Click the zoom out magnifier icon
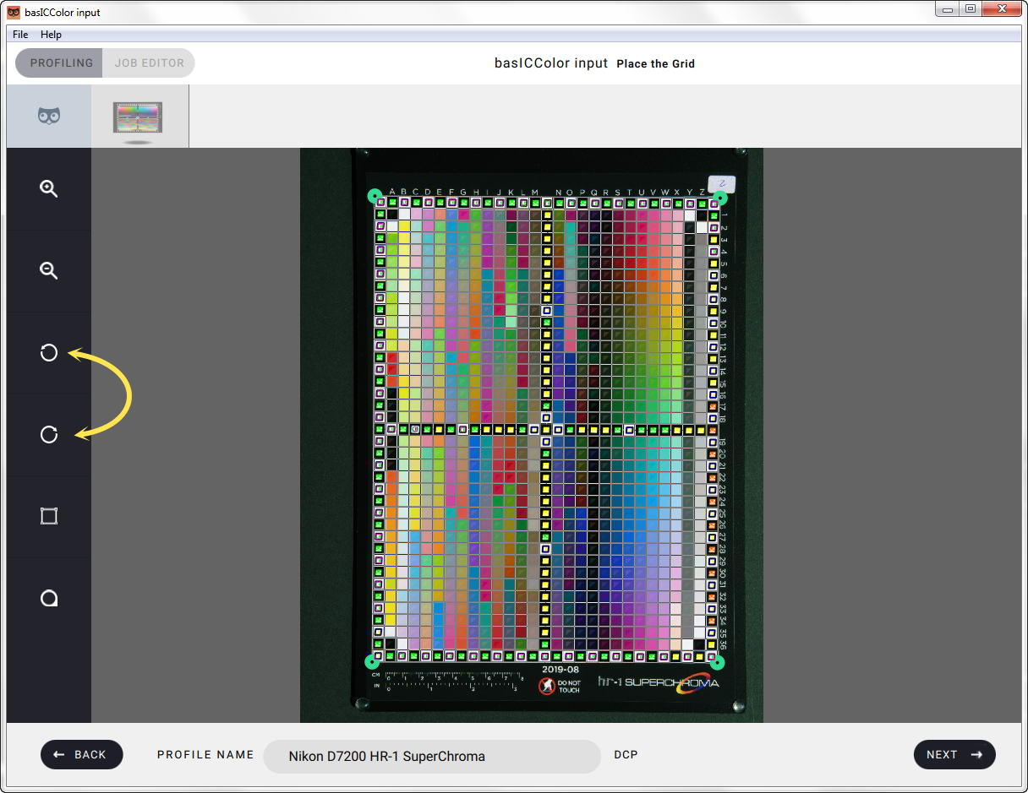The width and height of the screenshot is (1028, 793). [x=49, y=271]
